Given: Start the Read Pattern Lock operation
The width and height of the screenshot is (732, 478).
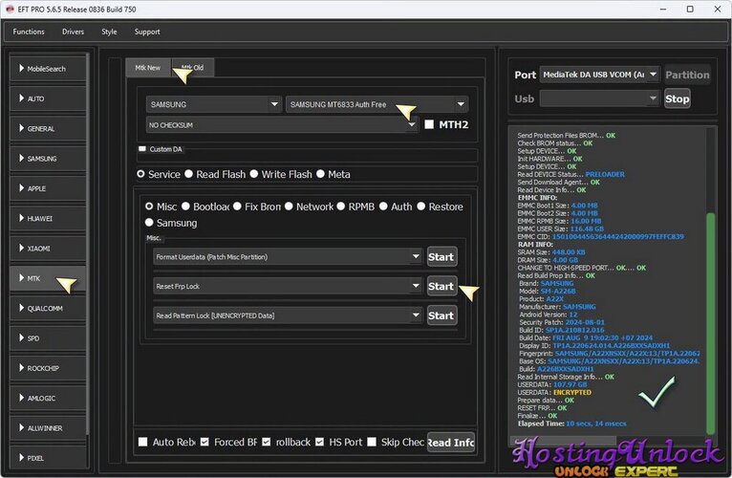Looking at the screenshot, I should [x=441, y=315].
